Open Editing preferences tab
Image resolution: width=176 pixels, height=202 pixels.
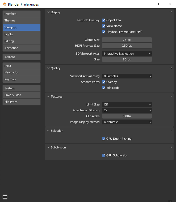tap(22, 41)
